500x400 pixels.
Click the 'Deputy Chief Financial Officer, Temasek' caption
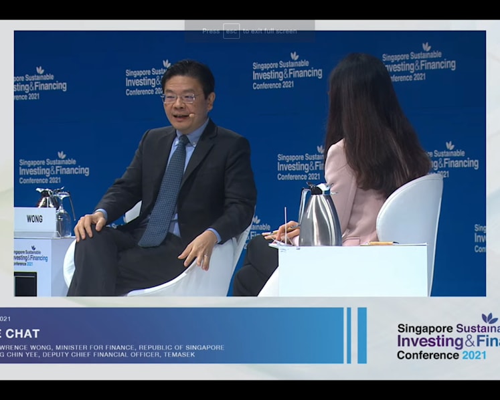point(118,355)
